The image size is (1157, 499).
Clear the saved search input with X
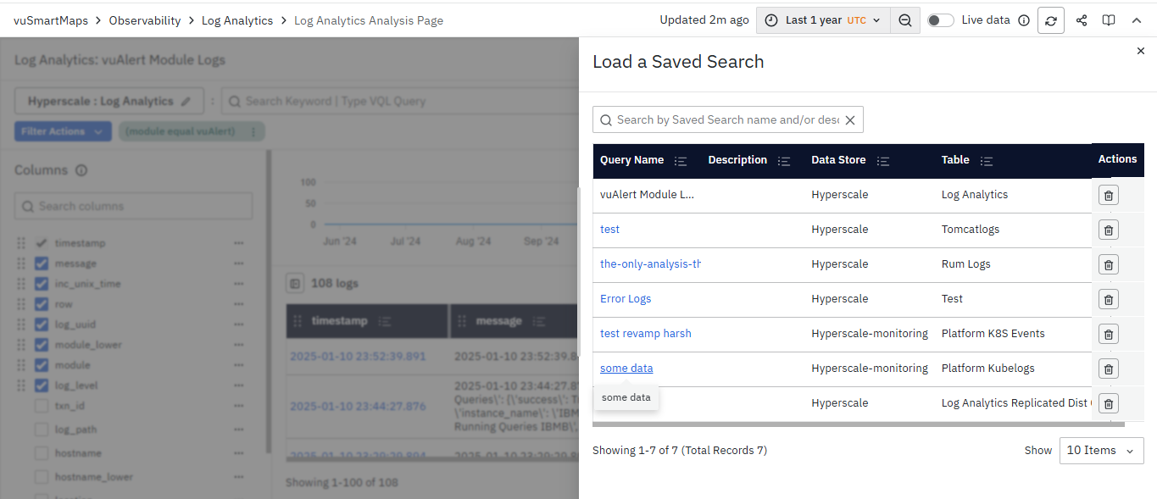pyautogui.click(x=850, y=120)
